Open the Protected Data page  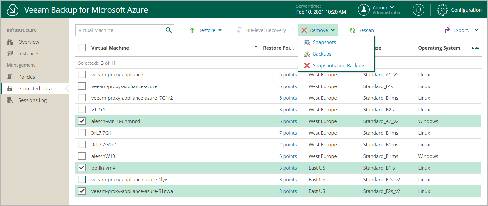35,88
